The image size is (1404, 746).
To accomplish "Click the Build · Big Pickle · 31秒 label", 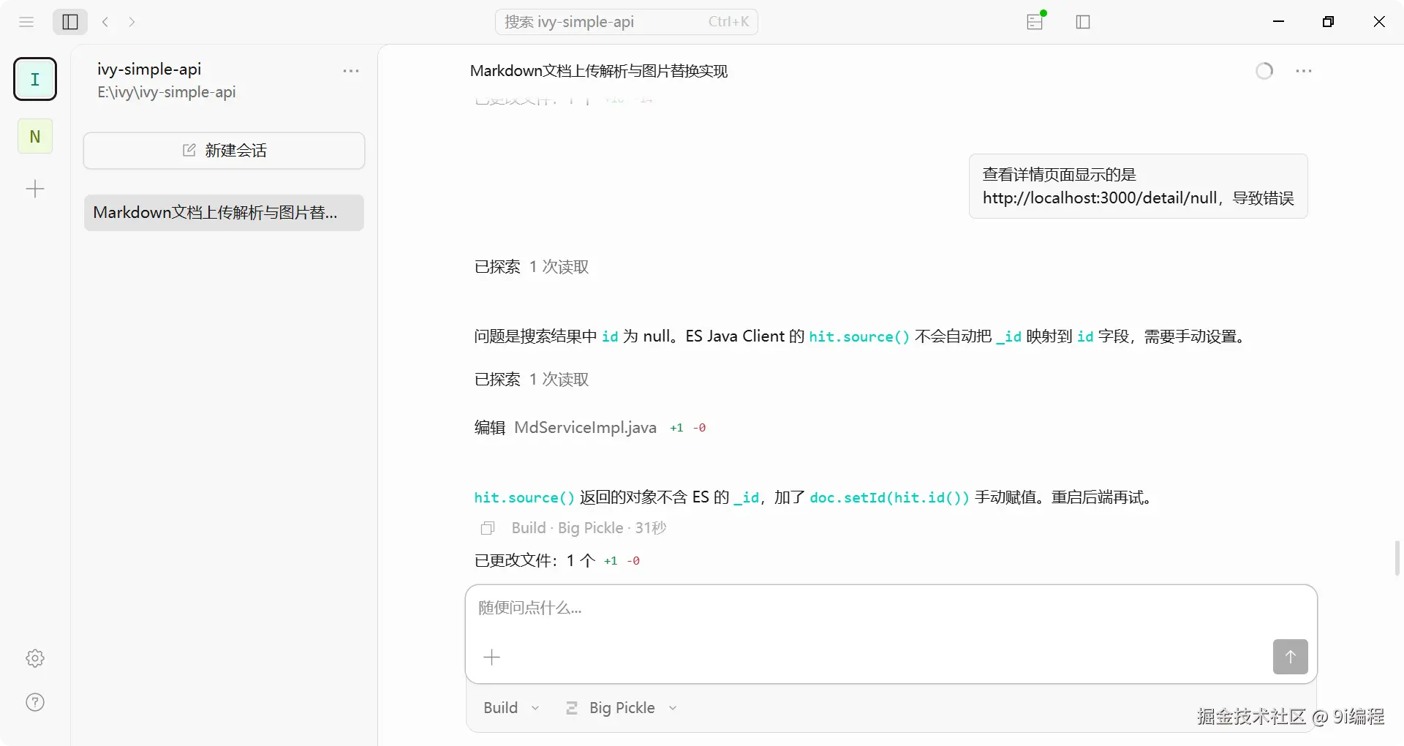I will point(589,528).
